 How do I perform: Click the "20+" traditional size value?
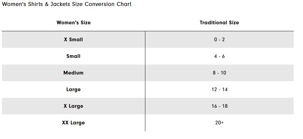[x=219, y=122]
